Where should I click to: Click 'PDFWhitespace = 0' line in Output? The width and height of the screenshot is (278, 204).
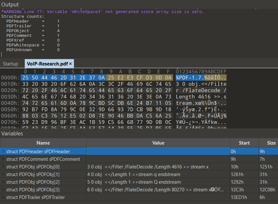tap(33, 45)
